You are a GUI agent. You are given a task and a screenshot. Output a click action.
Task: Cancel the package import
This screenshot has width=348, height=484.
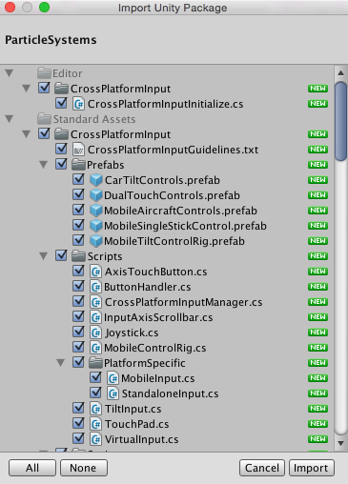click(262, 468)
